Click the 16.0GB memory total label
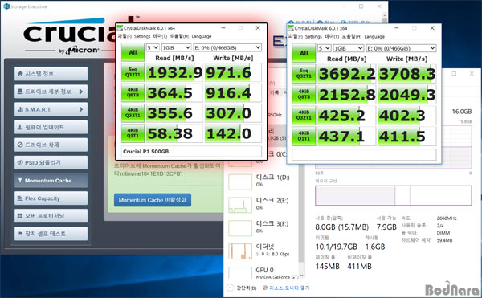The image size is (482, 298). pyautogui.click(x=462, y=112)
